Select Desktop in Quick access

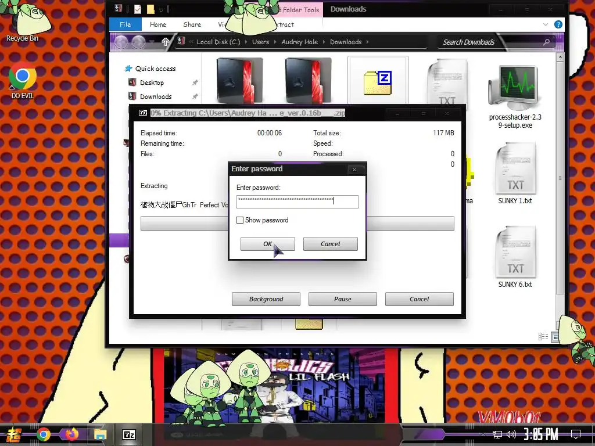152,82
